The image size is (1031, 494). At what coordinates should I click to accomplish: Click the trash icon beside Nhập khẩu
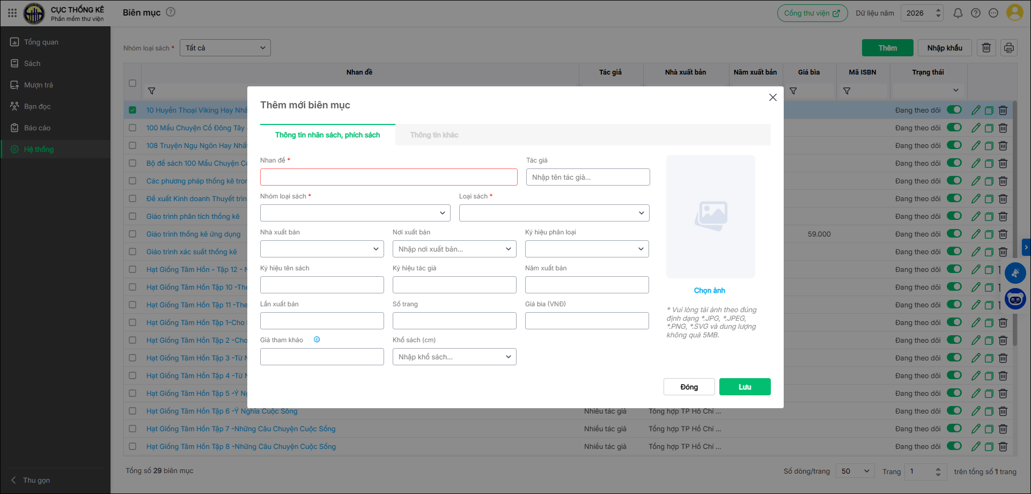tap(986, 48)
